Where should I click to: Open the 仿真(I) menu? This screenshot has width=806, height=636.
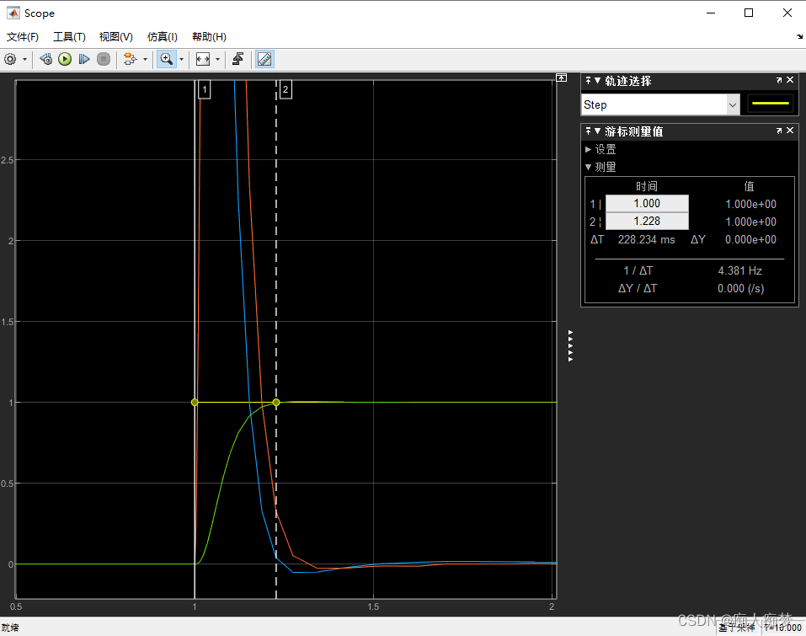pos(161,36)
